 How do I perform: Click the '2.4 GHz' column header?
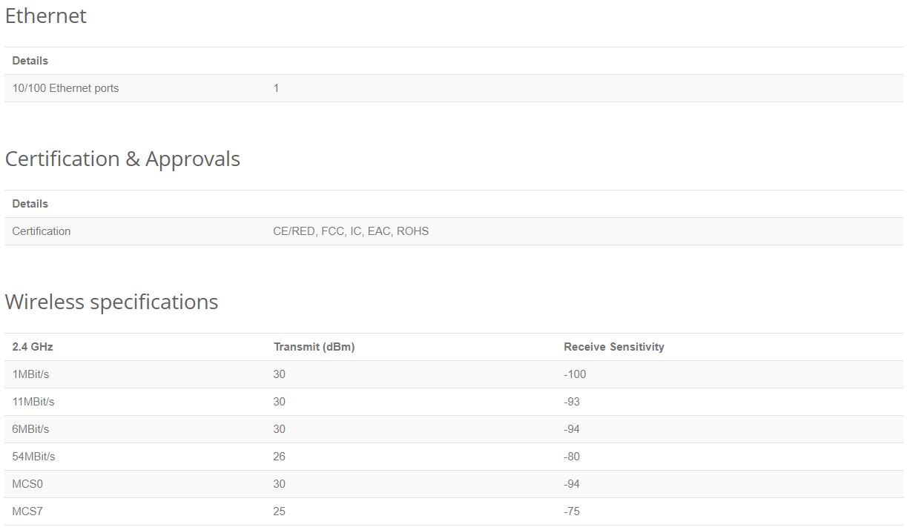pyautogui.click(x=33, y=347)
